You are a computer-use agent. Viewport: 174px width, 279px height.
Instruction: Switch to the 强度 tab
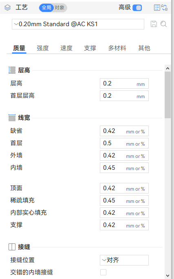coord(43,48)
